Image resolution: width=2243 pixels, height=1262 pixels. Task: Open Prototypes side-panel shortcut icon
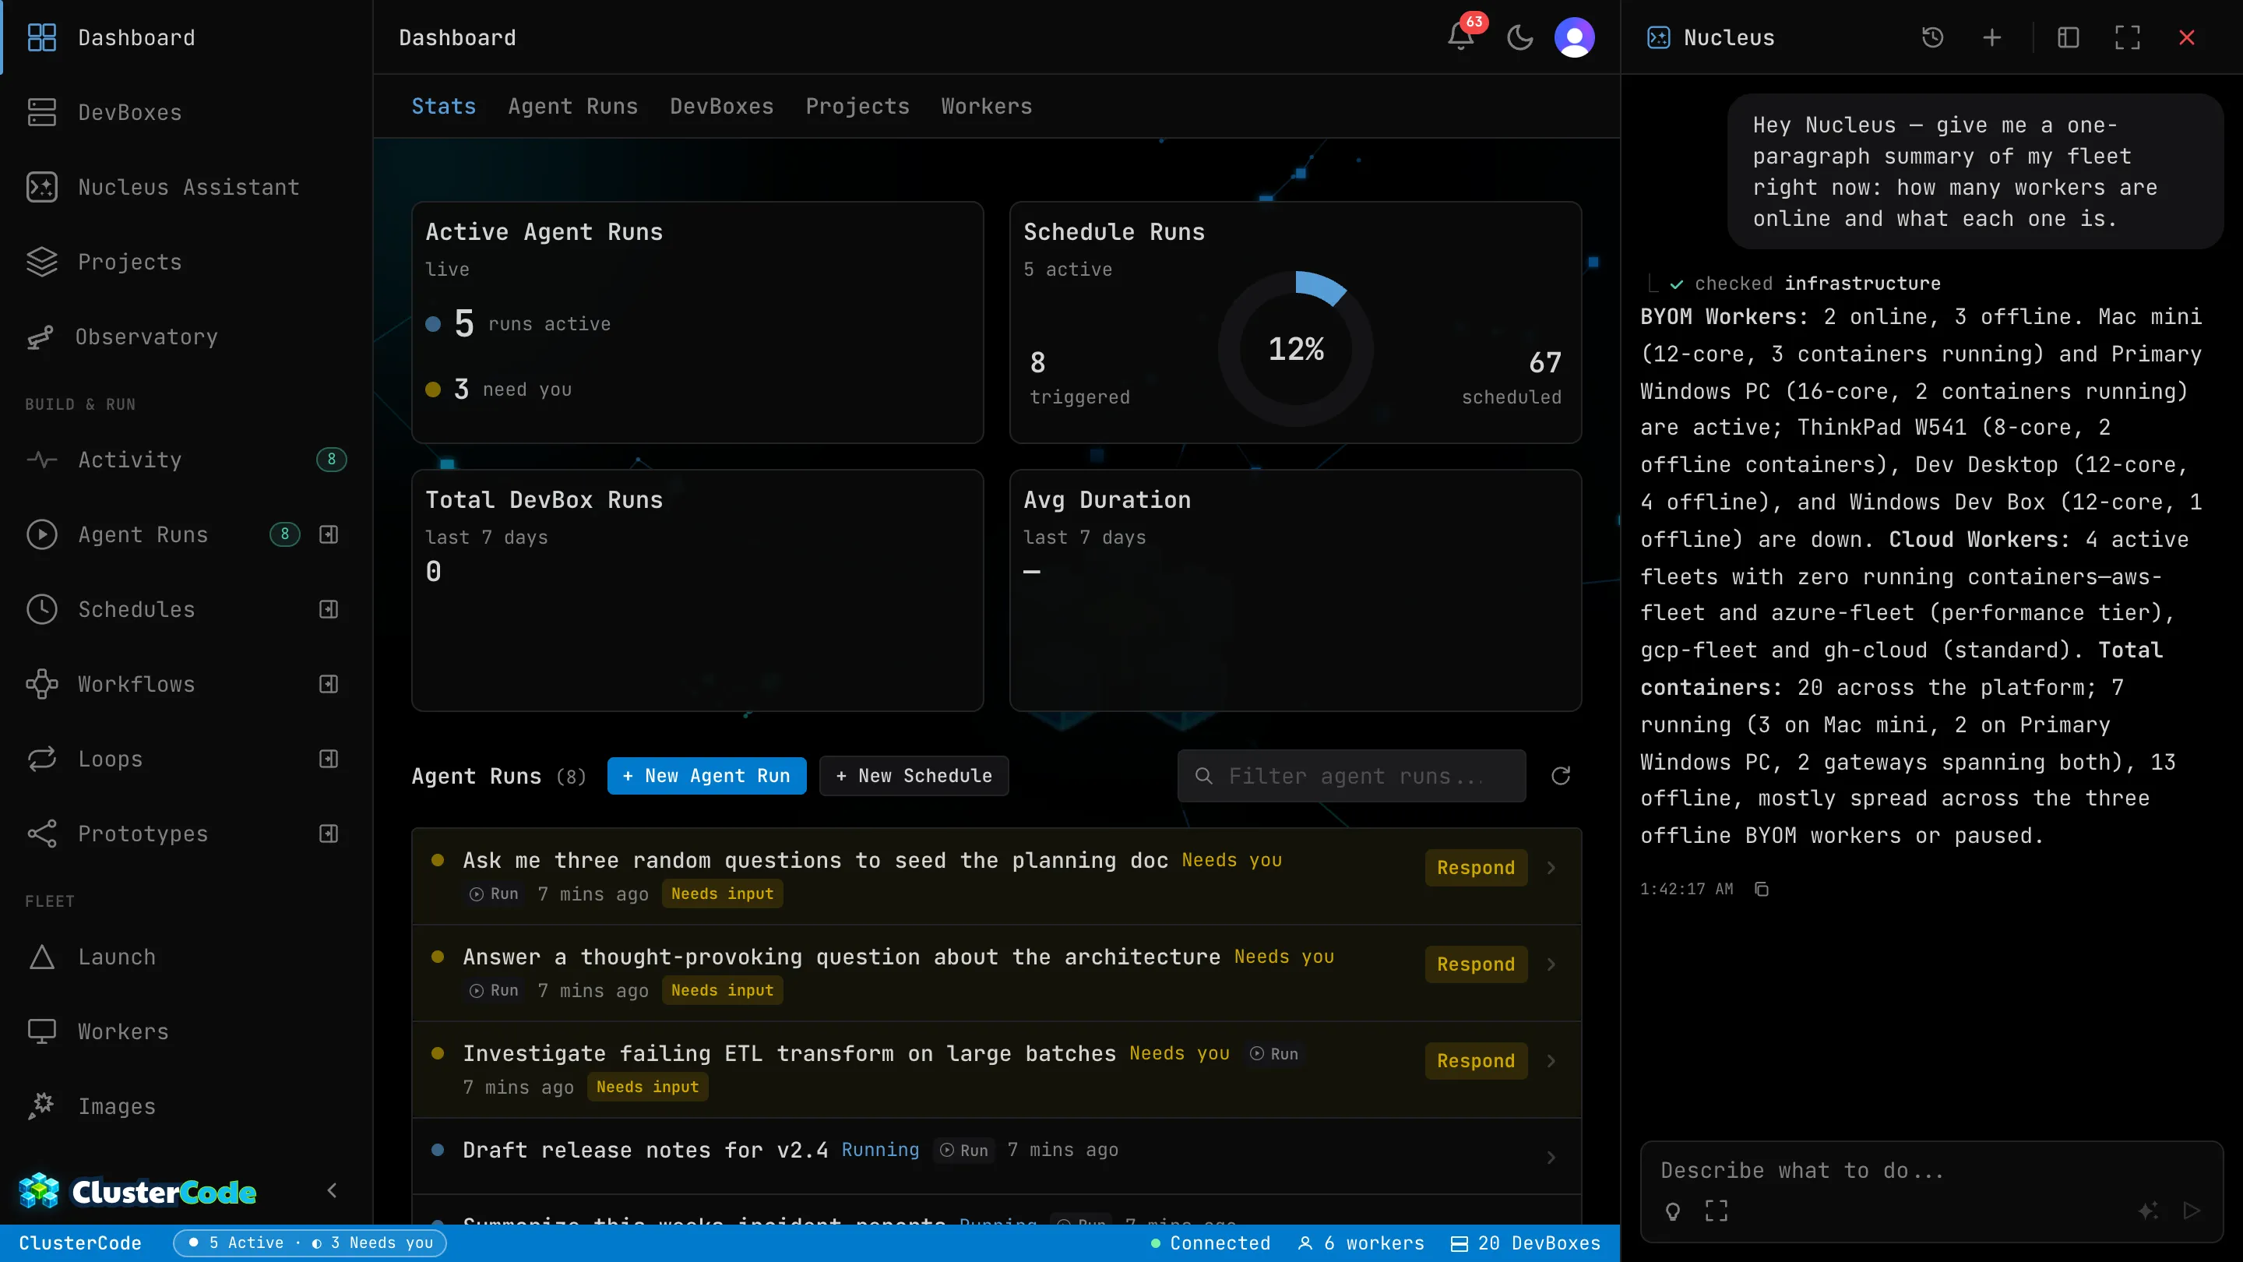point(328,834)
